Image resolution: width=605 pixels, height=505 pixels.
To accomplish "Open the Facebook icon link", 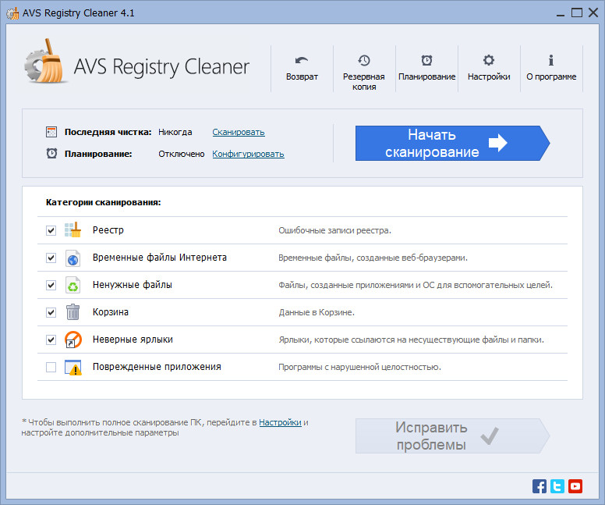I will [540, 486].
